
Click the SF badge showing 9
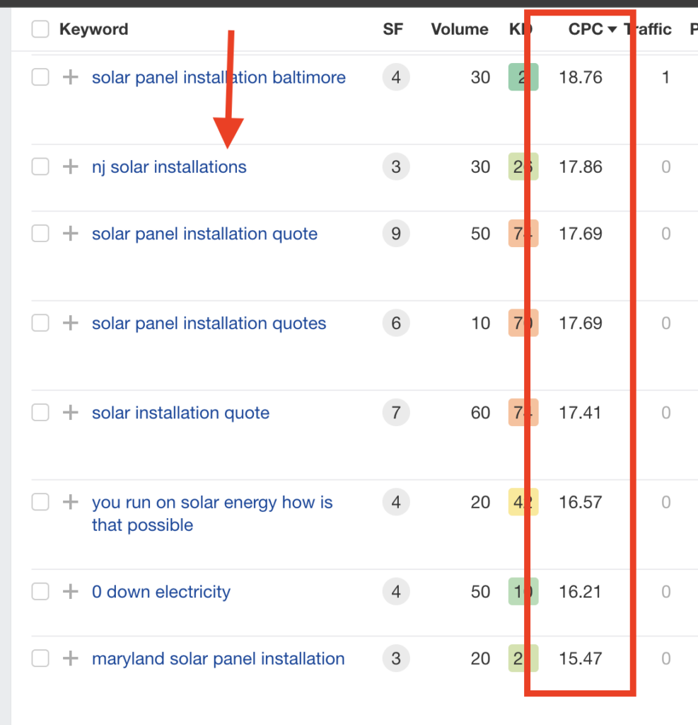pos(395,234)
